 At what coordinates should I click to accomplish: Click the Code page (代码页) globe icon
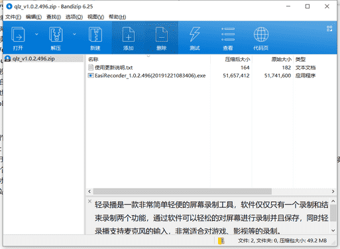pyautogui.click(x=261, y=35)
